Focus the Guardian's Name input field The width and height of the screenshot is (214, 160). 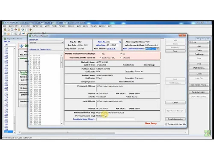pyautogui.click(x=115, y=119)
